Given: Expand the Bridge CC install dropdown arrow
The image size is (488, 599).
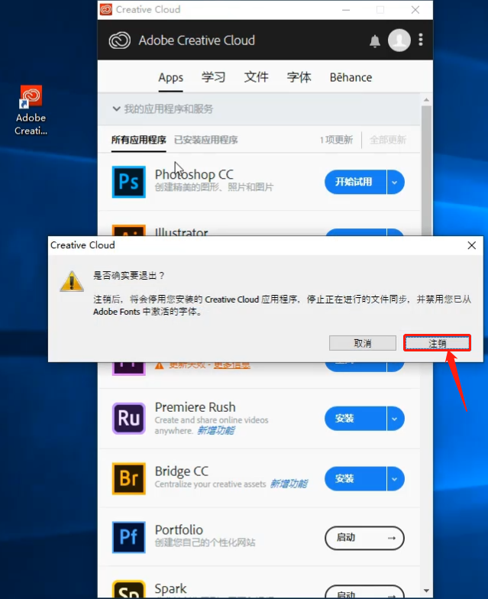Looking at the screenshot, I should pos(396,478).
